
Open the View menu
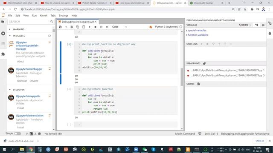coord(26,16)
